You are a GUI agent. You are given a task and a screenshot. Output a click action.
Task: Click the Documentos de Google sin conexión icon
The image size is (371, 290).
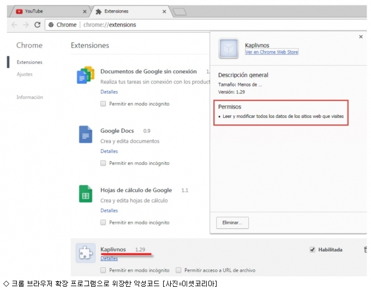coord(86,75)
